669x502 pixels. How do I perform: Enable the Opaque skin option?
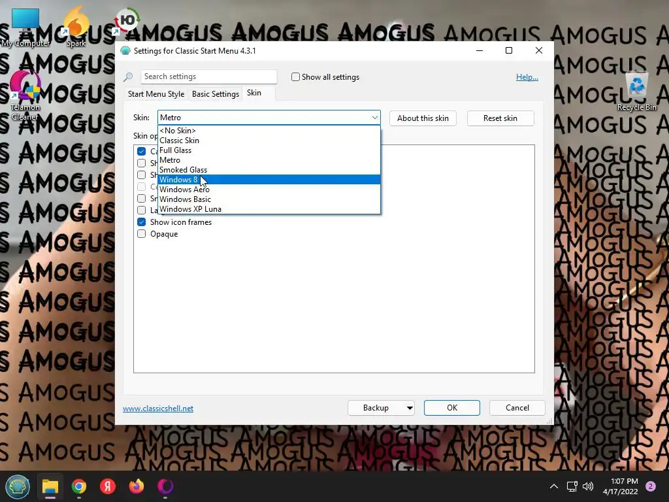142,234
